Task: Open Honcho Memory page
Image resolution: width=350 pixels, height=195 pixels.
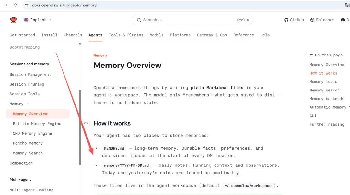Action: [28, 143]
